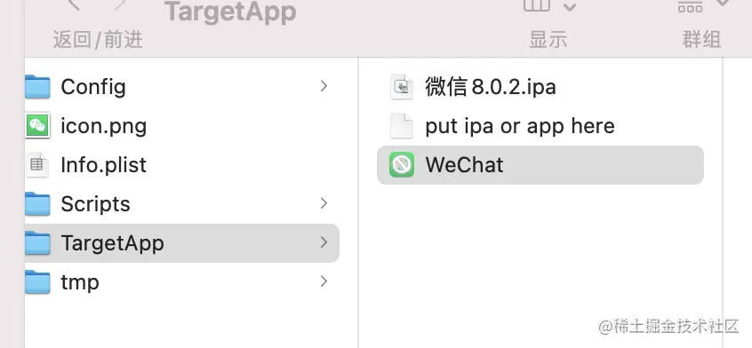Select the Config folder icon
Screen dimensions: 752x348
click(37, 87)
